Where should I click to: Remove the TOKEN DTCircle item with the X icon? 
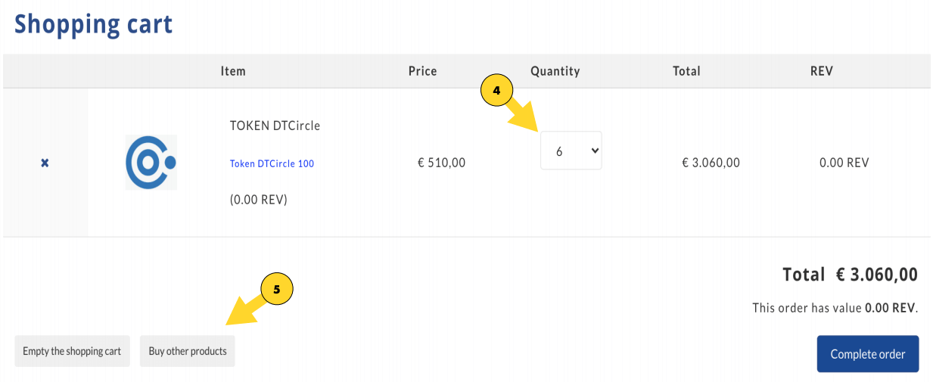click(x=45, y=163)
